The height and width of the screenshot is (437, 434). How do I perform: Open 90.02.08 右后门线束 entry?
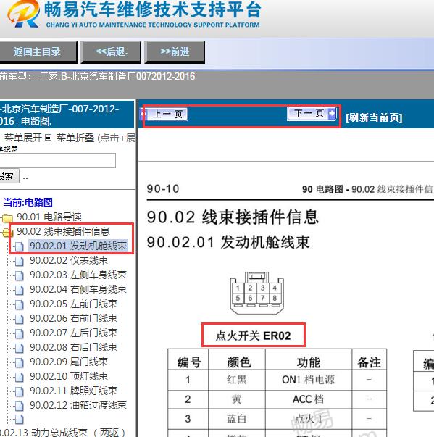(73, 347)
